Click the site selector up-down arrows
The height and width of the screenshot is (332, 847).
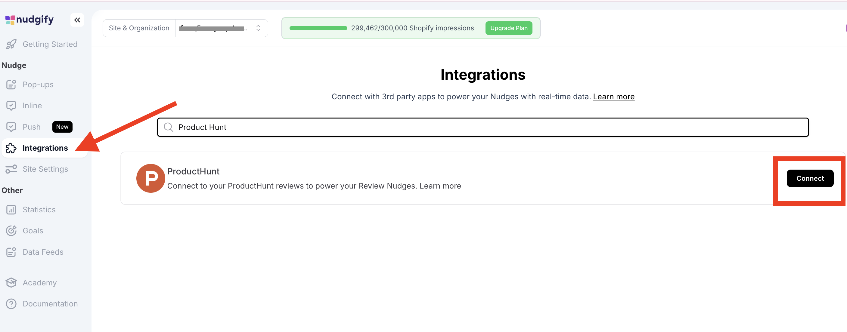coord(258,28)
